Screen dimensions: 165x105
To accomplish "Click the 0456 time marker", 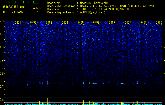I will tap(96, 23).
